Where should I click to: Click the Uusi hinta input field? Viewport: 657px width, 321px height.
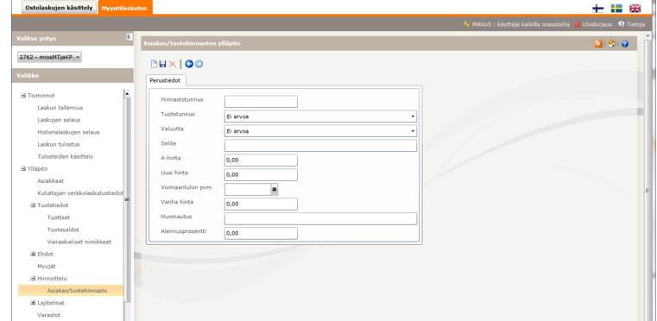pos(261,175)
